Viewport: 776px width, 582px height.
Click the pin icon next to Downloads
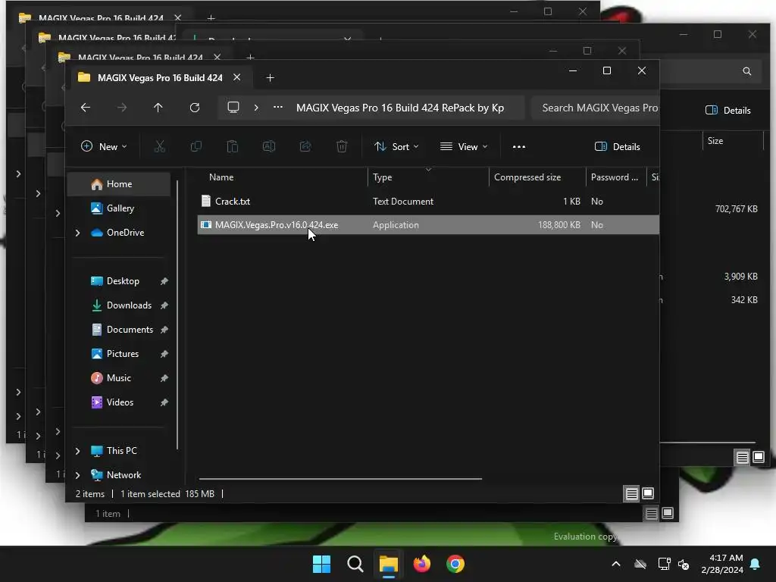pyautogui.click(x=164, y=305)
